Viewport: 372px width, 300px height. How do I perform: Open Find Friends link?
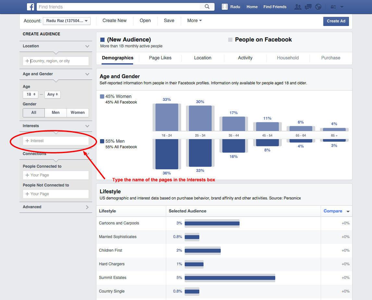275,7
